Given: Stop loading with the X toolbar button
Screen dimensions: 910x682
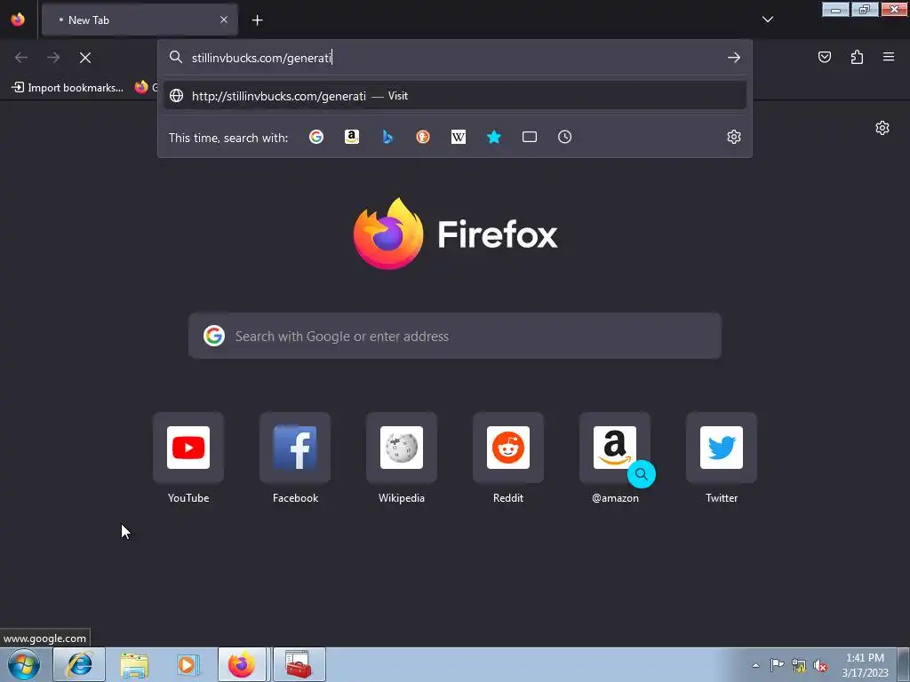Looking at the screenshot, I should coord(85,58).
